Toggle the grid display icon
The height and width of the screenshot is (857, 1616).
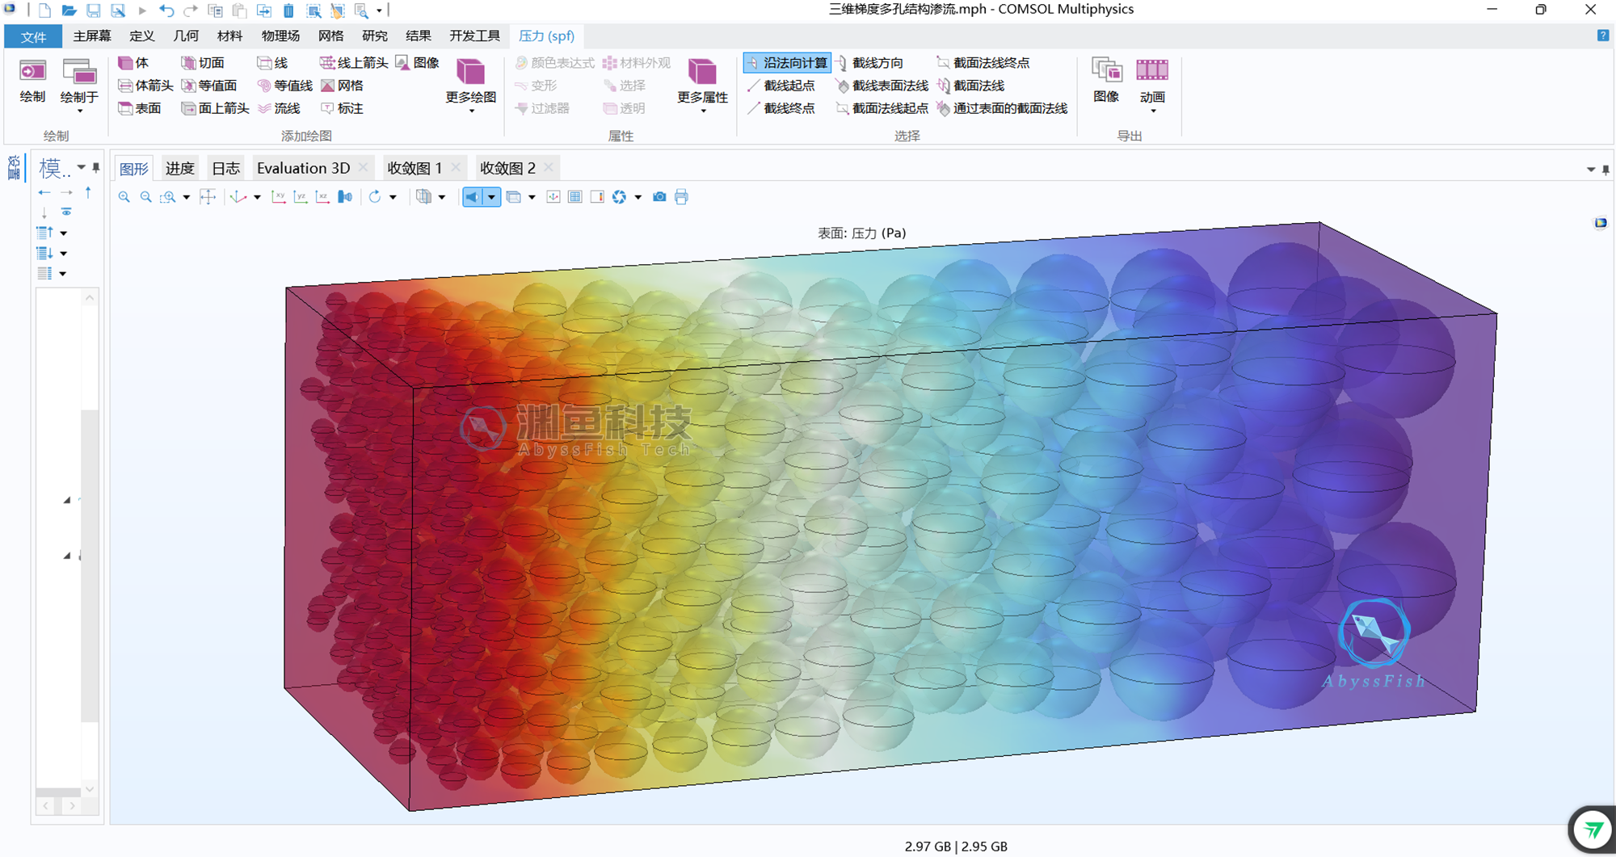point(574,197)
